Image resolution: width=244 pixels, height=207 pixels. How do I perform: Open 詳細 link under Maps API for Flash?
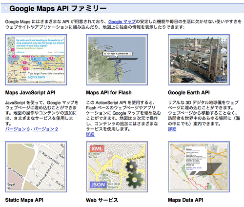pyautogui.click(x=90, y=134)
